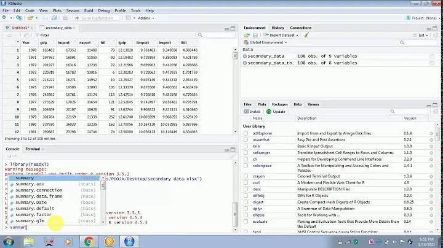Screen dimensions: 443x248
Task: Click the Install packages button
Action: (x=252, y=112)
